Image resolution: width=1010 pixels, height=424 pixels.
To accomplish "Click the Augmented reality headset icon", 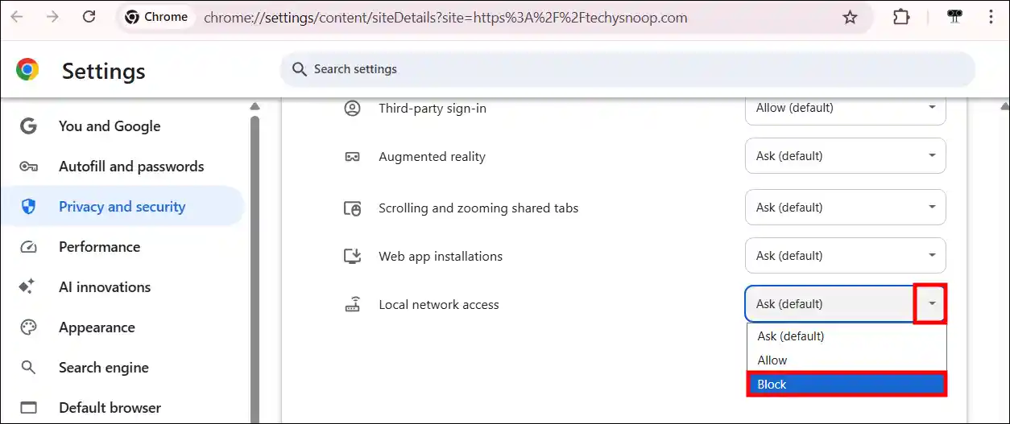I will click(352, 157).
